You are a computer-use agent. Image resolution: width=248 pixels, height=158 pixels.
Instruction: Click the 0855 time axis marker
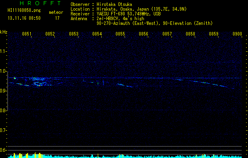pyautogui.click(x=120, y=34)
